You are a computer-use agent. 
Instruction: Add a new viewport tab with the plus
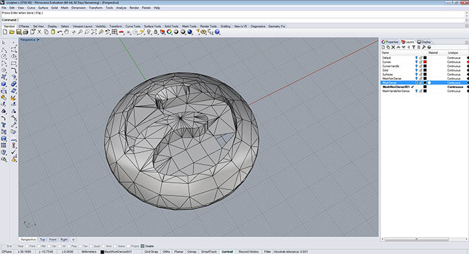[x=73, y=240]
